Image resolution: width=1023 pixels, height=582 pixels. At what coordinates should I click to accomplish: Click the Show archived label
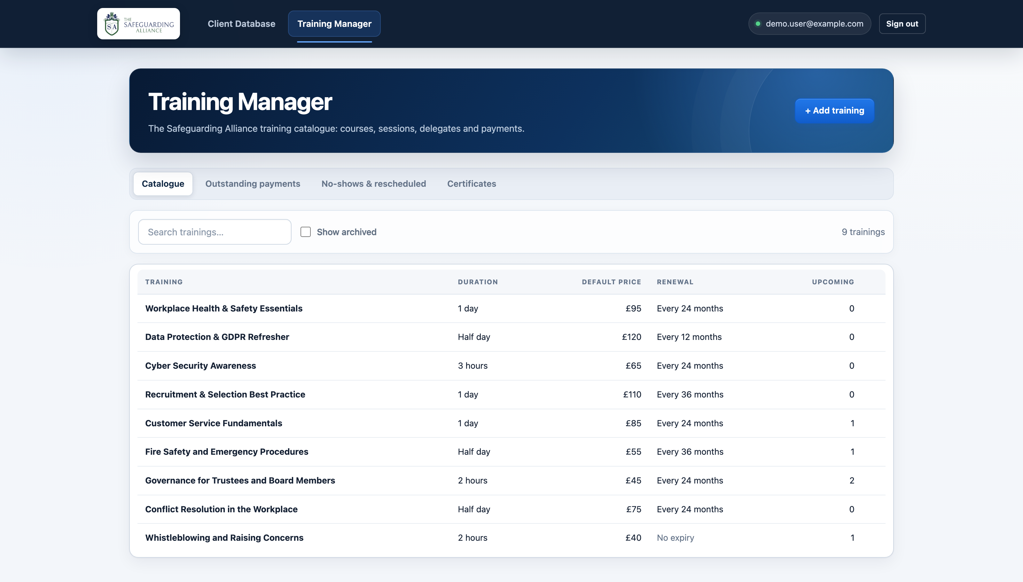(x=347, y=232)
